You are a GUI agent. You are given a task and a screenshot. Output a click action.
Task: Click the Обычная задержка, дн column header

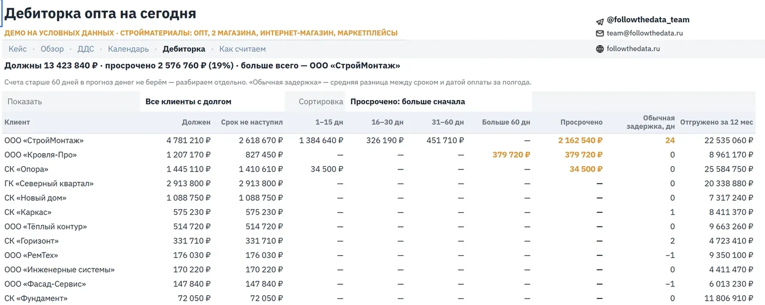point(650,122)
